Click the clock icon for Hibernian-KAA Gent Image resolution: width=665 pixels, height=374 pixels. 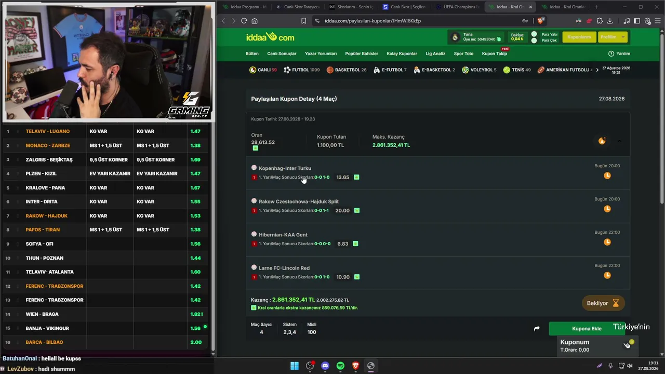pos(607,242)
